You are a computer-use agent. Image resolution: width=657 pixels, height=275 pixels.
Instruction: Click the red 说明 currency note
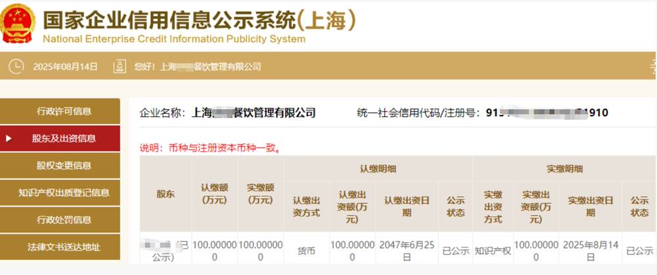click(210, 148)
